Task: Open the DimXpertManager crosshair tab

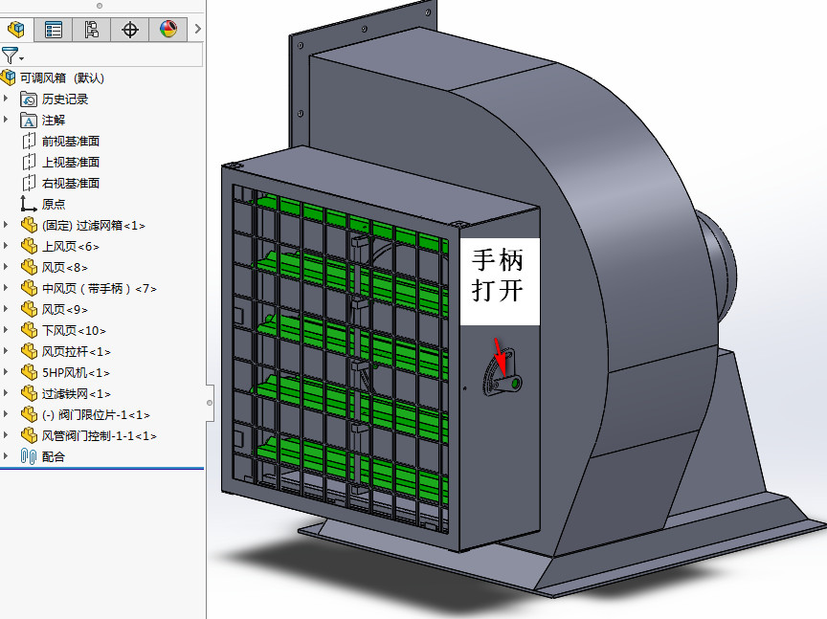Action: point(130,29)
